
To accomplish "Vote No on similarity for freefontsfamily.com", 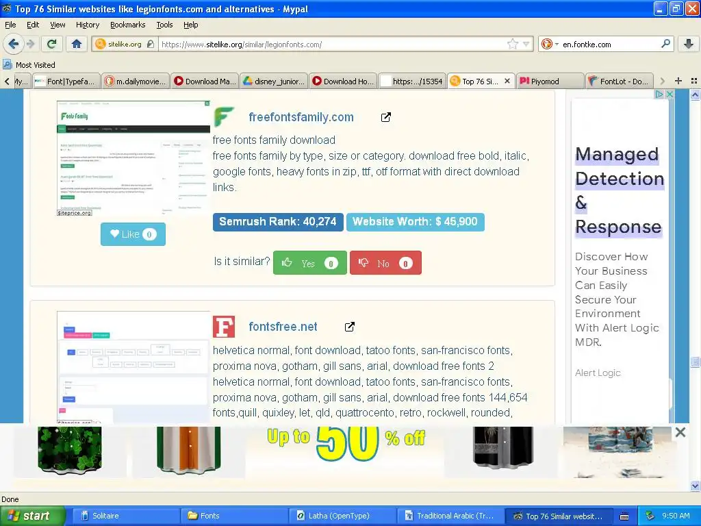I will 385,263.
